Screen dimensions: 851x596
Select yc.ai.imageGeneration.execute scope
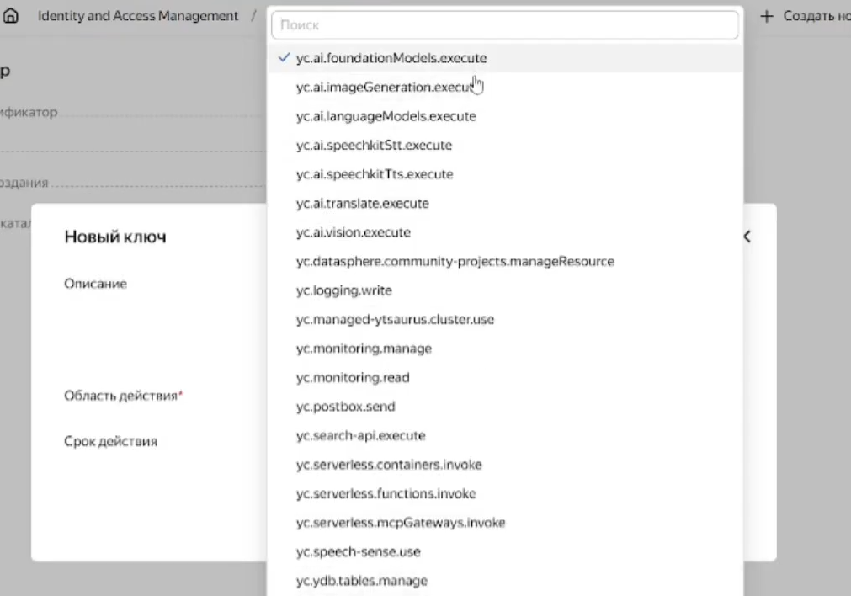(386, 88)
